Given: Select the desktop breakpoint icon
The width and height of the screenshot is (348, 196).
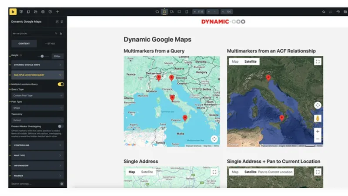Looking at the screenshot, I should click(164, 12).
